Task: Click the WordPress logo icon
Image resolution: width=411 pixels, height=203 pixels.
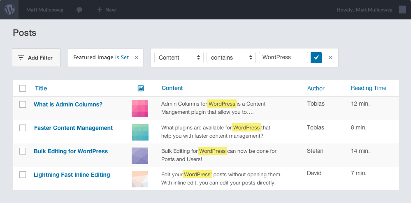Action: pyautogui.click(x=9, y=10)
